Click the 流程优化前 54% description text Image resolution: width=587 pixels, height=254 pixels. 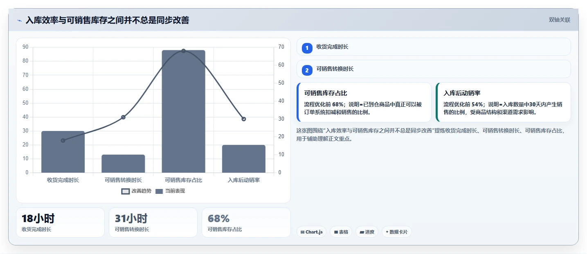click(x=503, y=108)
